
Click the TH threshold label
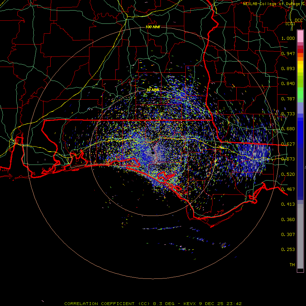pos(292,265)
